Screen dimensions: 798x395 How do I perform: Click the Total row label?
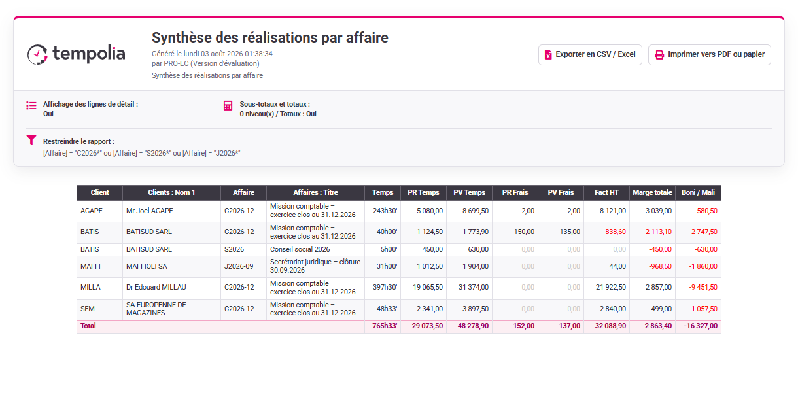88,326
